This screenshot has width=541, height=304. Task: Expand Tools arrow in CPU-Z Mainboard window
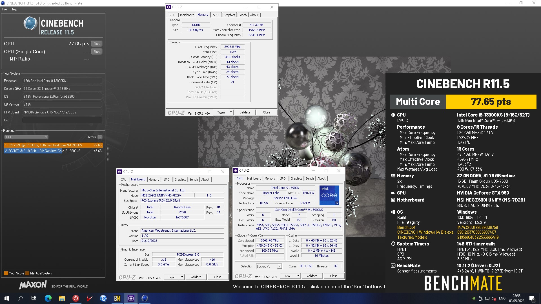(x=182, y=277)
